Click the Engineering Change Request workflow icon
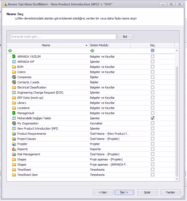Viewport: 187px width, 201px height. pos(14,93)
